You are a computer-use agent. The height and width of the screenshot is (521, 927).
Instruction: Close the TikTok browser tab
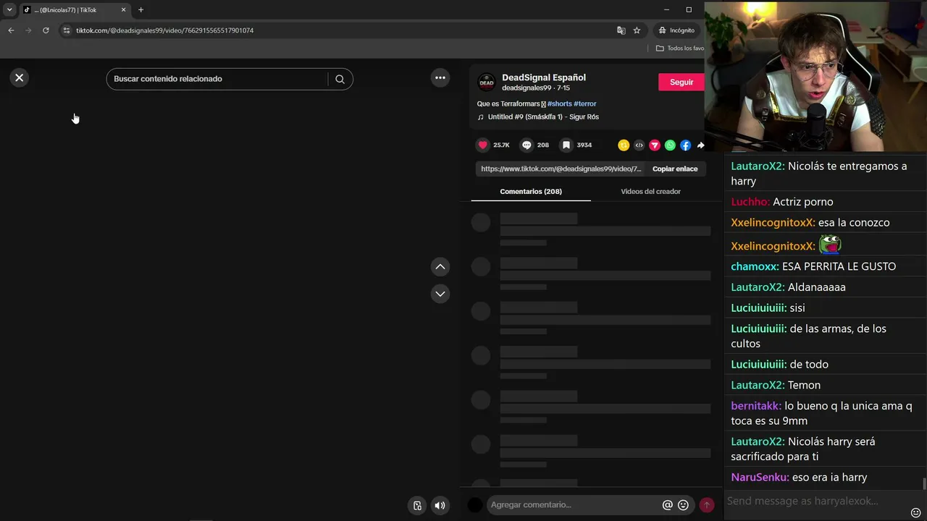click(123, 10)
